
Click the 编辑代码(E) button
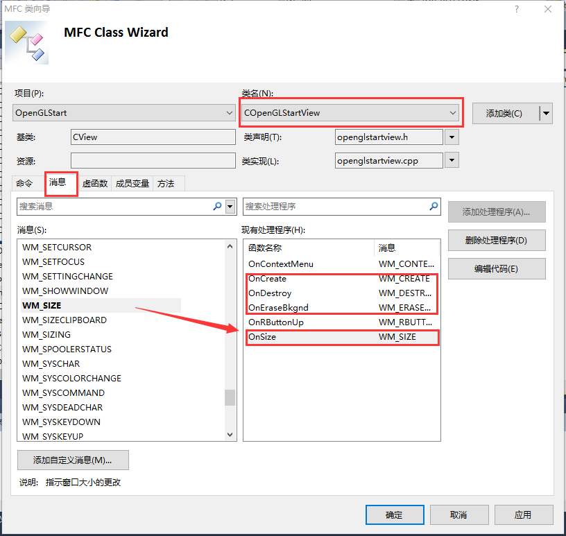pyautogui.click(x=497, y=269)
